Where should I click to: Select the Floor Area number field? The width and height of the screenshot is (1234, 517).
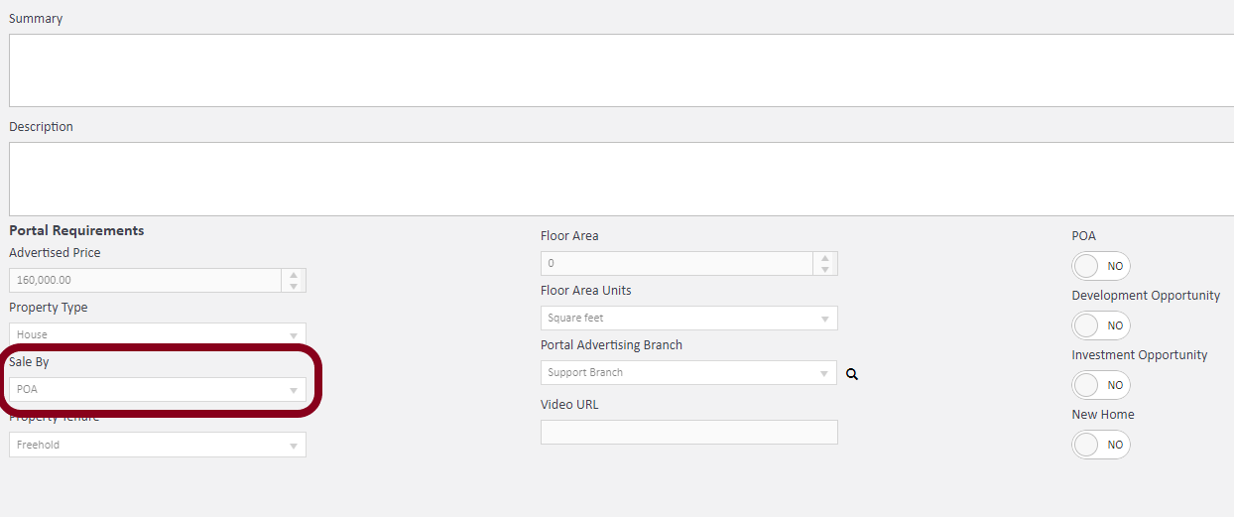pyautogui.click(x=677, y=264)
